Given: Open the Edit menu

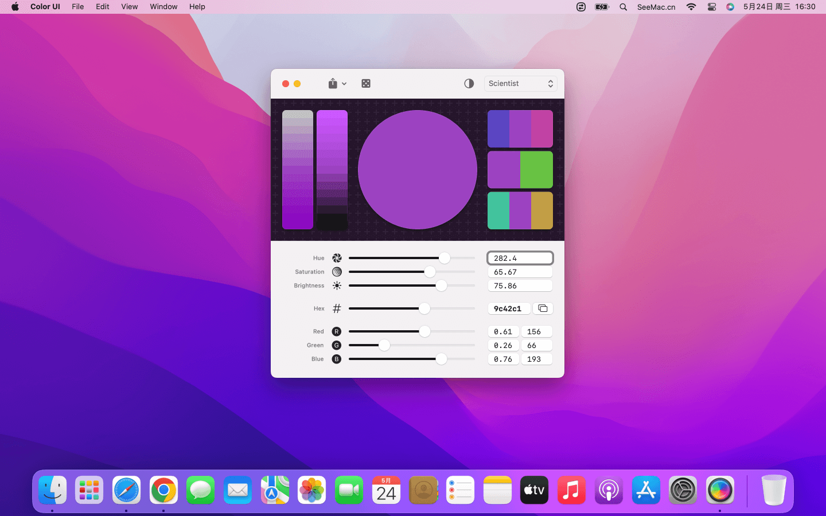Looking at the screenshot, I should tap(103, 7).
